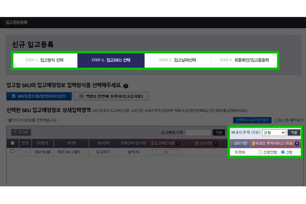Click the 선택SKU 소비기한 보기 button
The image size is (306, 204).
click(x=252, y=120)
